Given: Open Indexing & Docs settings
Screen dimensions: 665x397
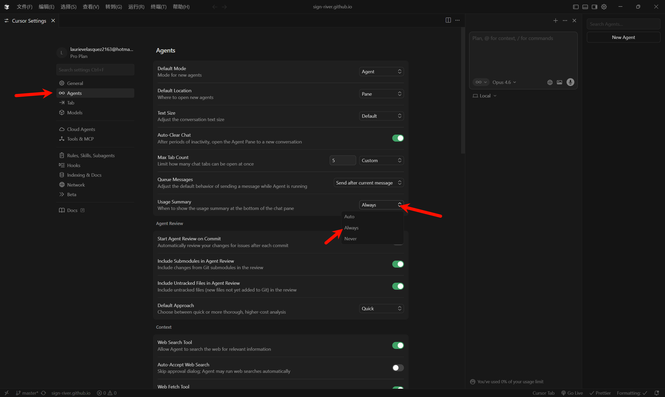Looking at the screenshot, I should click(95, 175).
